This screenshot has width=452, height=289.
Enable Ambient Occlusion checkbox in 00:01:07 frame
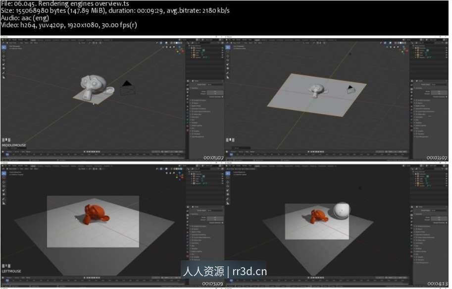193,100
